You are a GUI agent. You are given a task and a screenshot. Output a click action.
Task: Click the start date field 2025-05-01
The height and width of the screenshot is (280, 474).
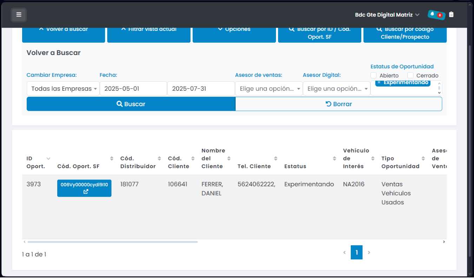(133, 89)
